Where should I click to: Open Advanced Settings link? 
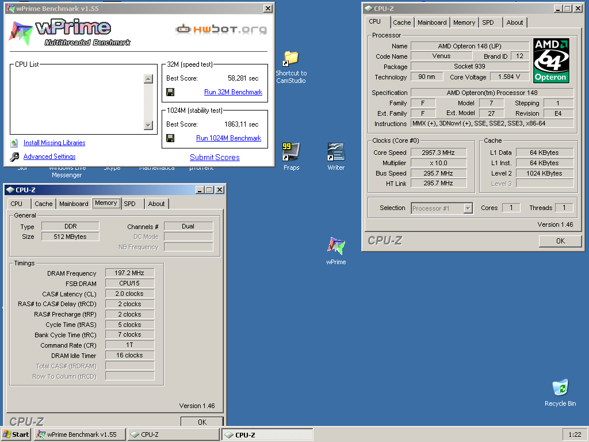click(x=49, y=157)
